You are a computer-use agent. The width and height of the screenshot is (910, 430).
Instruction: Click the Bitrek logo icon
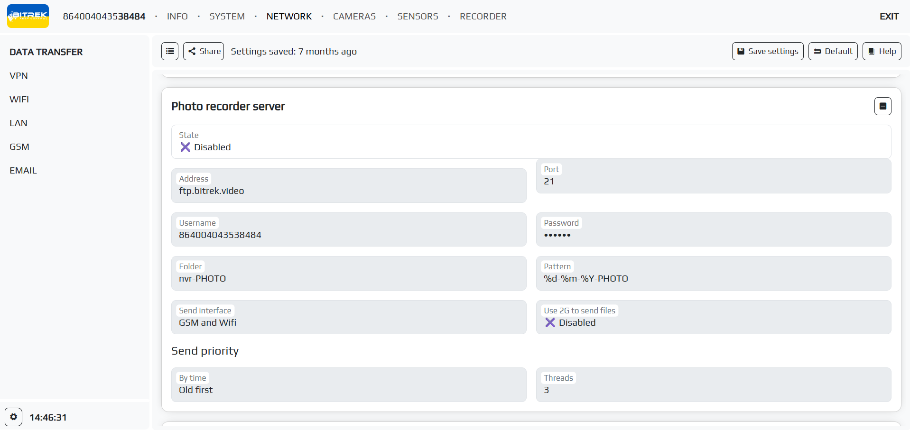coord(28,16)
